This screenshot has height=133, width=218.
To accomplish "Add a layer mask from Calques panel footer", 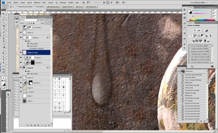I will (x=35, y=125).
